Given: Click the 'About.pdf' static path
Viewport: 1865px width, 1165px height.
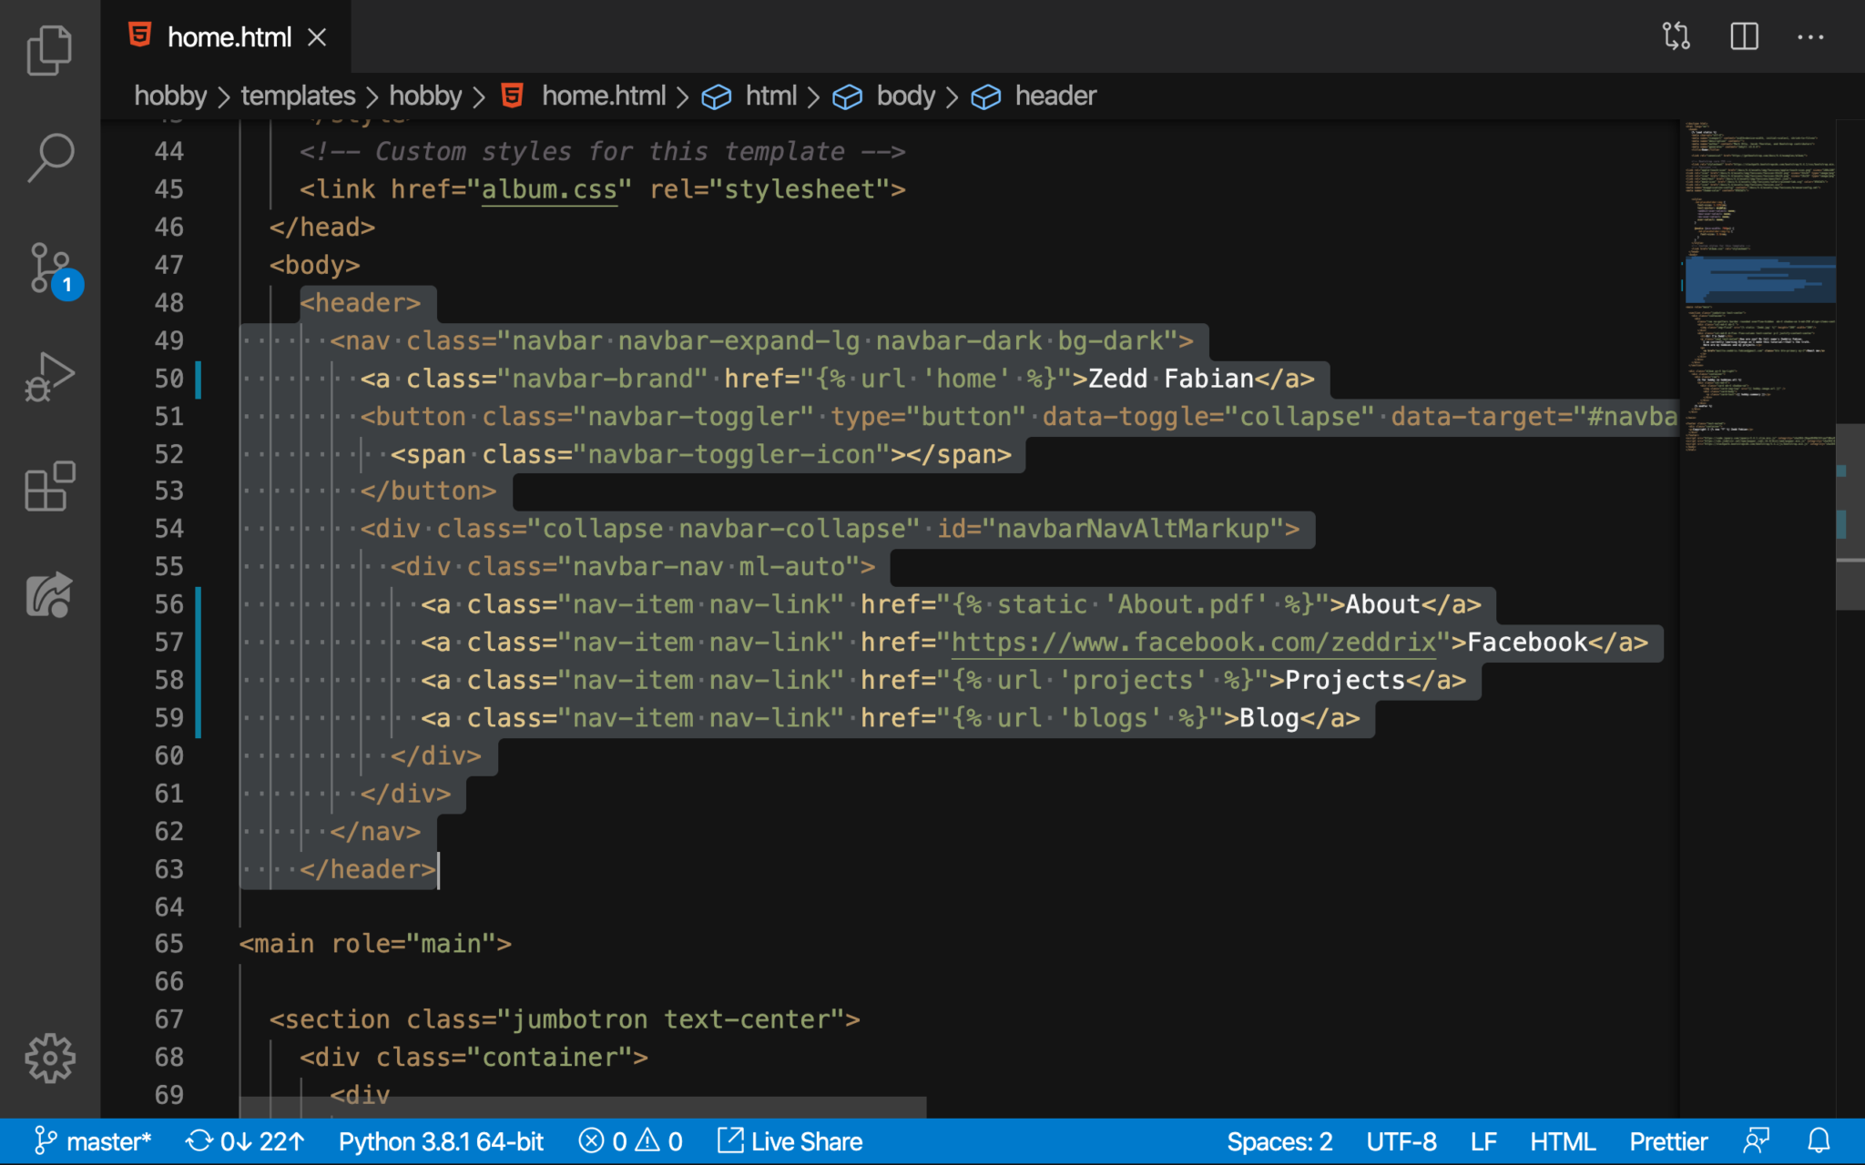Looking at the screenshot, I should (1186, 604).
